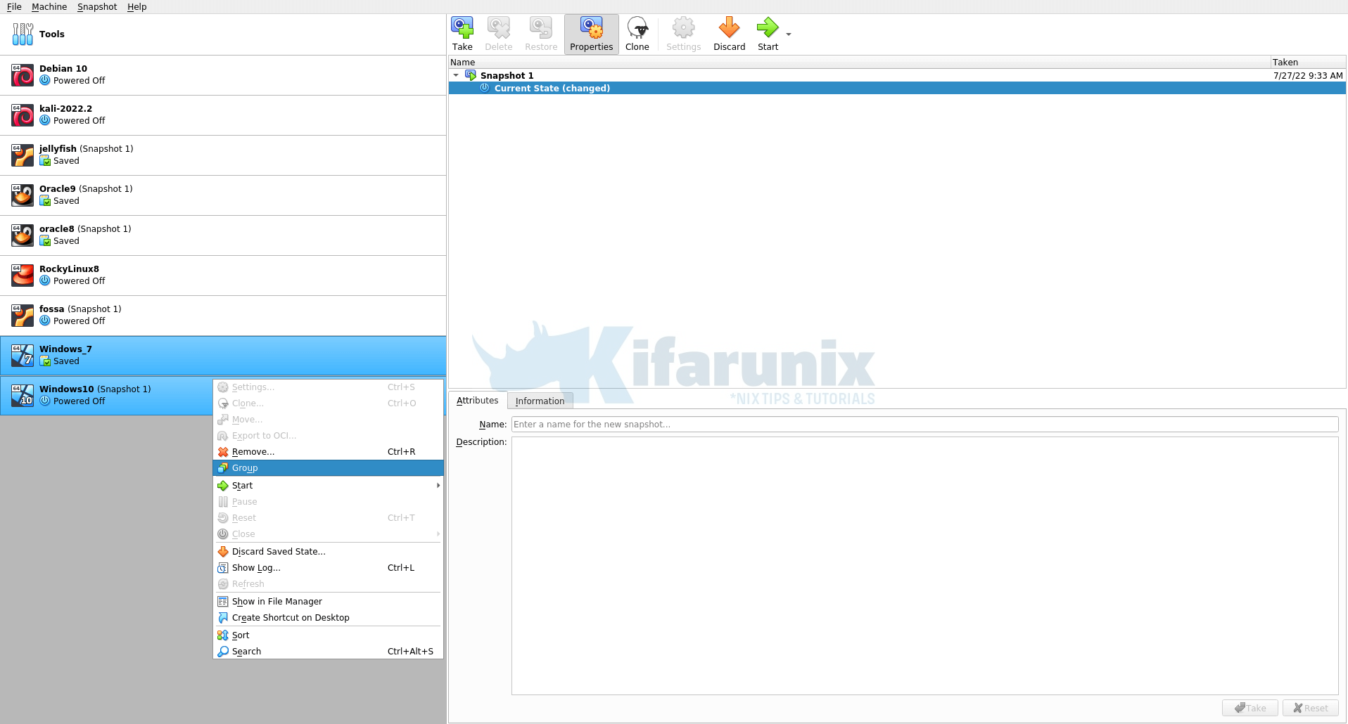
Task: Click the Windows_7 VM thumbnail
Action: pos(22,355)
